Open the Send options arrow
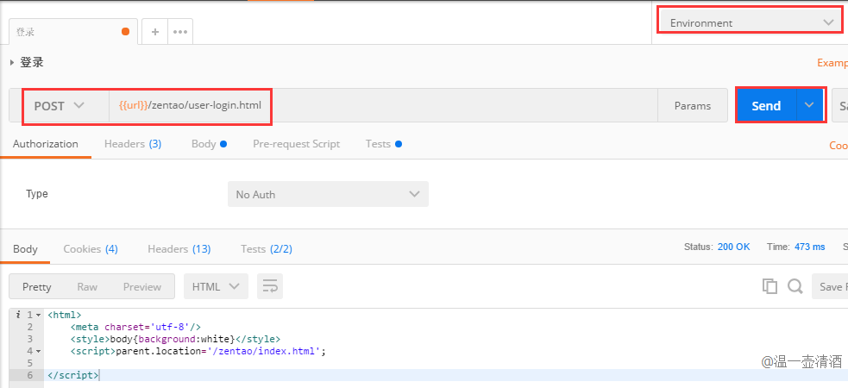 tap(809, 105)
